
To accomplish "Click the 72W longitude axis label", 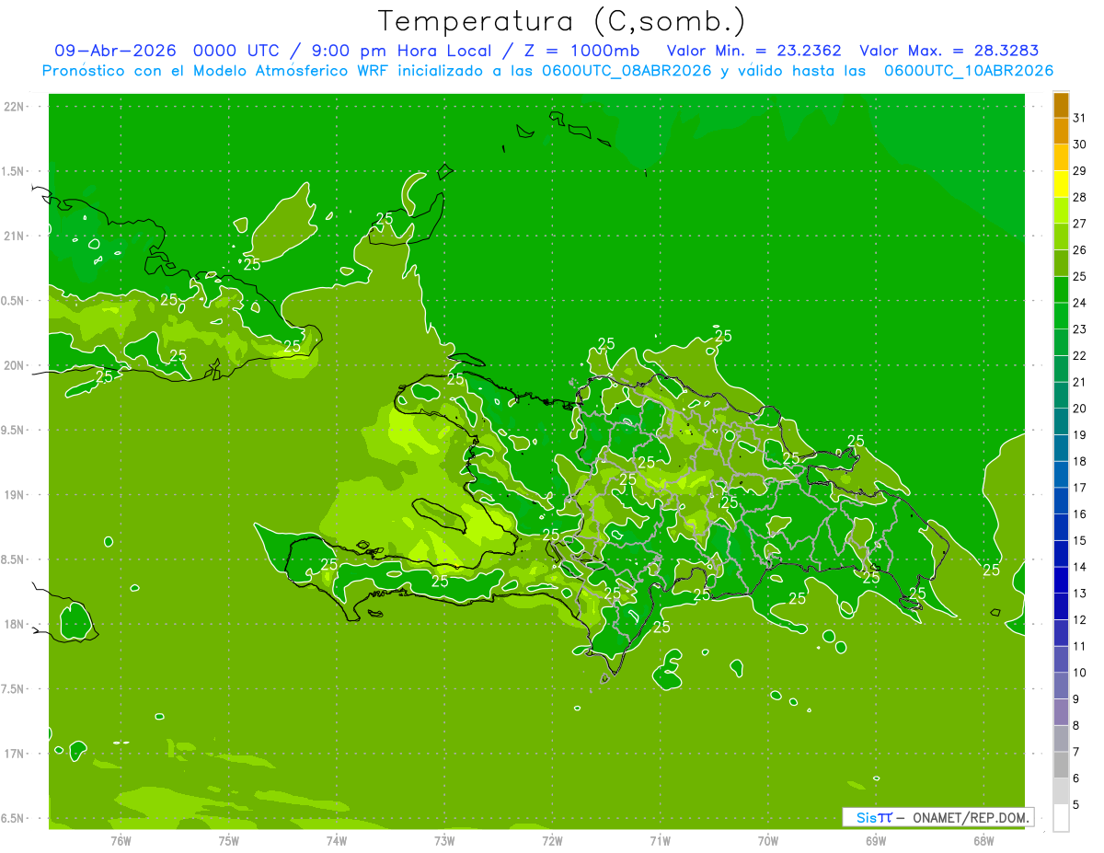I will [x=553, y=841].
